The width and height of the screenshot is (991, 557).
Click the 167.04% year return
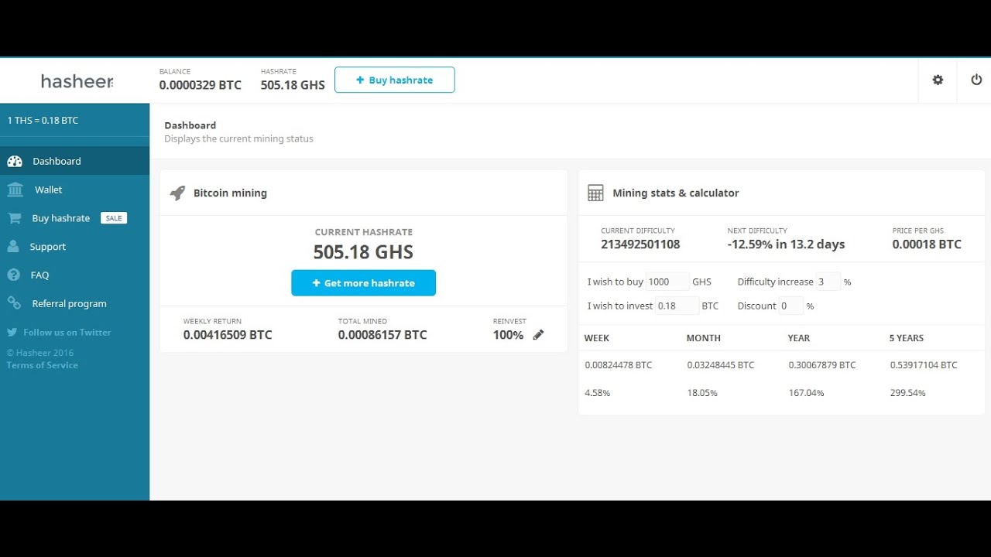pos(806,393)
